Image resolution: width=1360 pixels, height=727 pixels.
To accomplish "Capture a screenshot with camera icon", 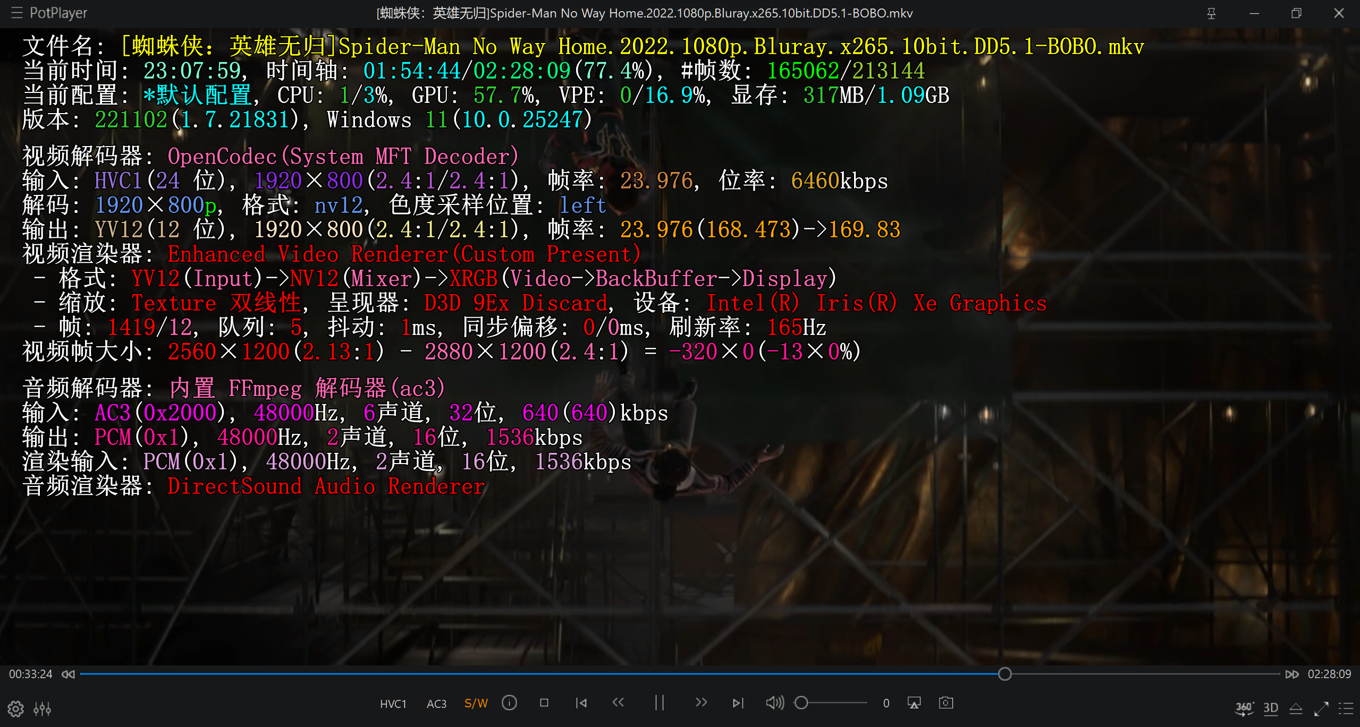I will pyautogui.click(x=946, y=703).
